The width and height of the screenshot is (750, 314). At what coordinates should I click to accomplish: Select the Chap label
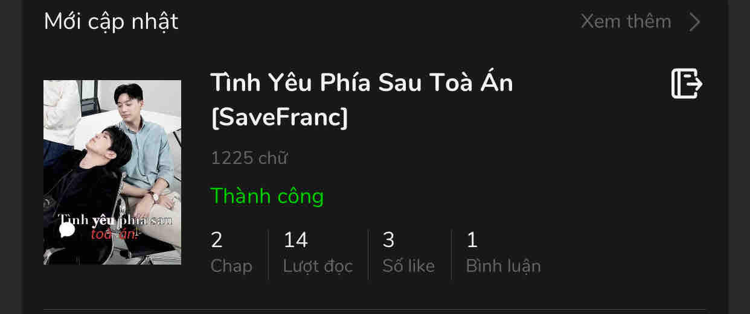tap(231, 266)
